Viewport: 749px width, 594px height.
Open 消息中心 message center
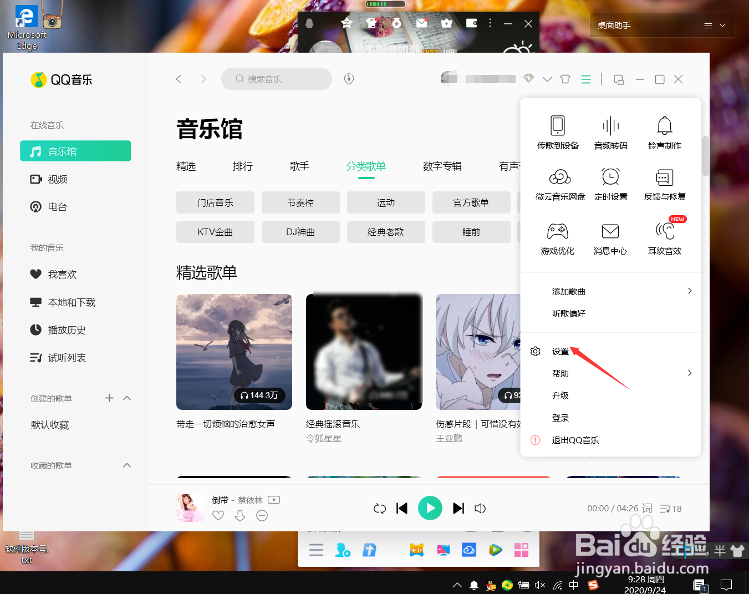[x=610, y=238]
